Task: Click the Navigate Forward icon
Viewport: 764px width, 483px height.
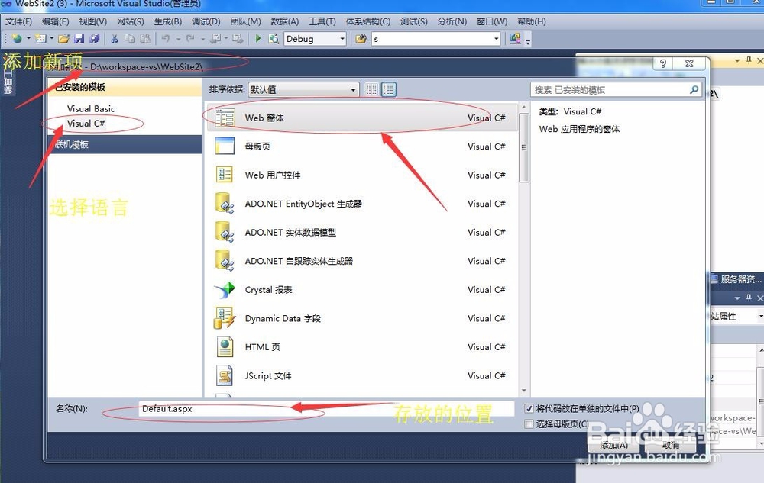Action: tap(238, 38)
